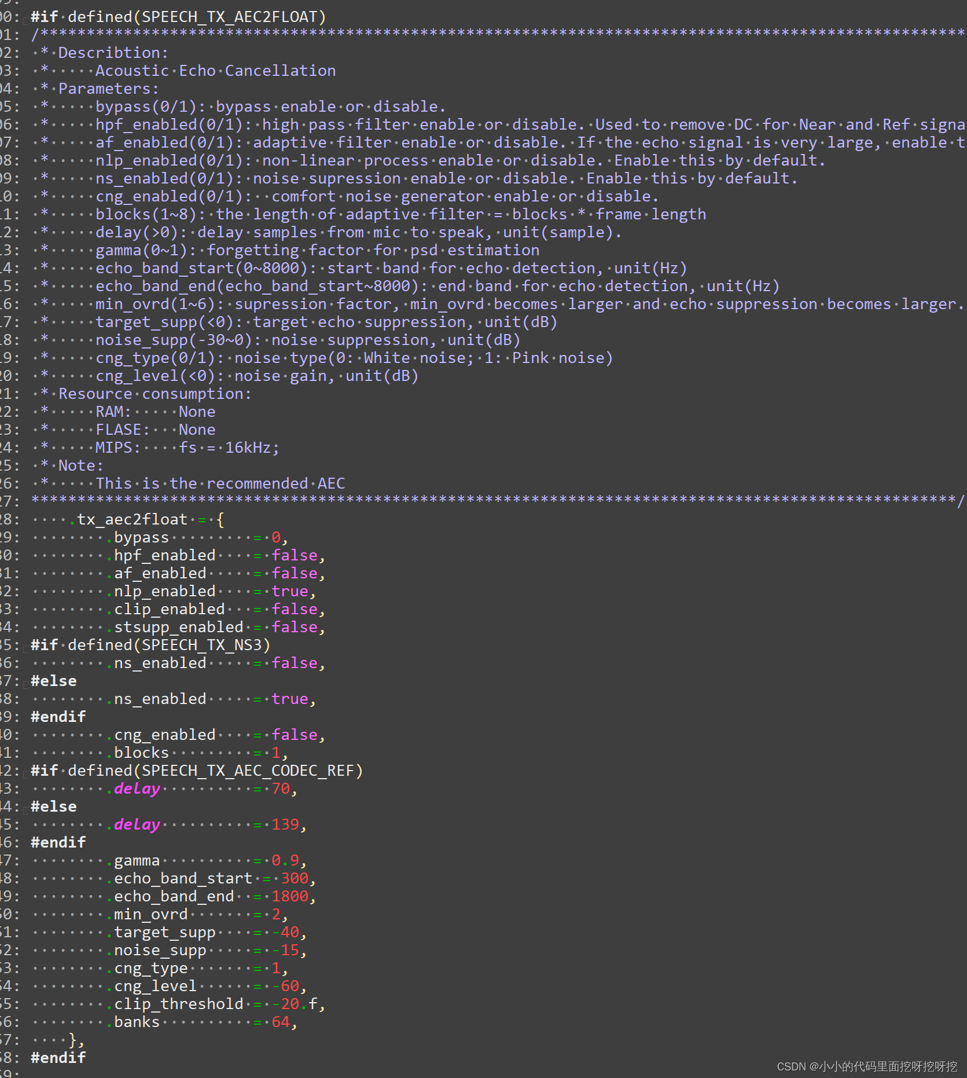
Task: Click the 'FLASE: None' comment line
Action: tap(156, 430)
